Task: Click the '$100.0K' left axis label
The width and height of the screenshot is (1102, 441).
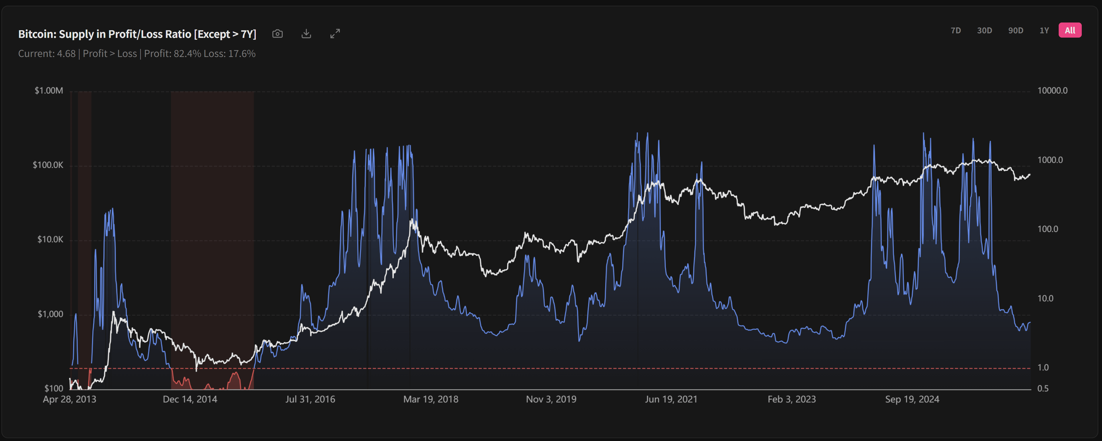Action: [x=48, y=165]
